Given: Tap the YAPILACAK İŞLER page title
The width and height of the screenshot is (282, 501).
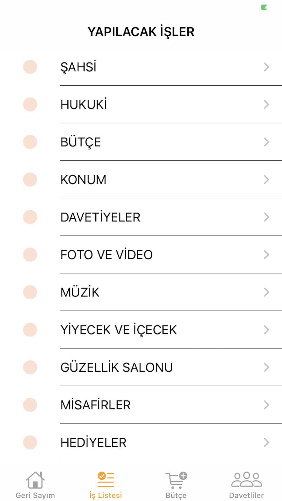Looking at the screenshot, I should [x=141, y=32].
